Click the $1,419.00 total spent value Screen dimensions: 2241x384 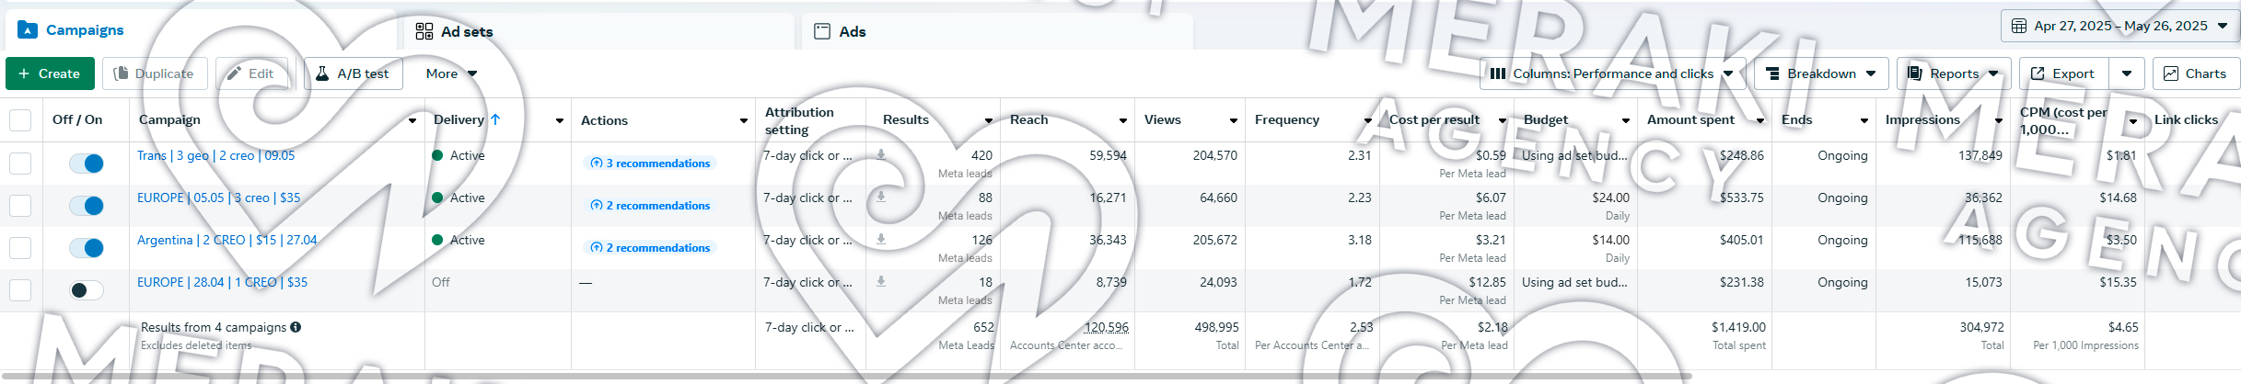pyautogui.click(x=1738, y=327)
